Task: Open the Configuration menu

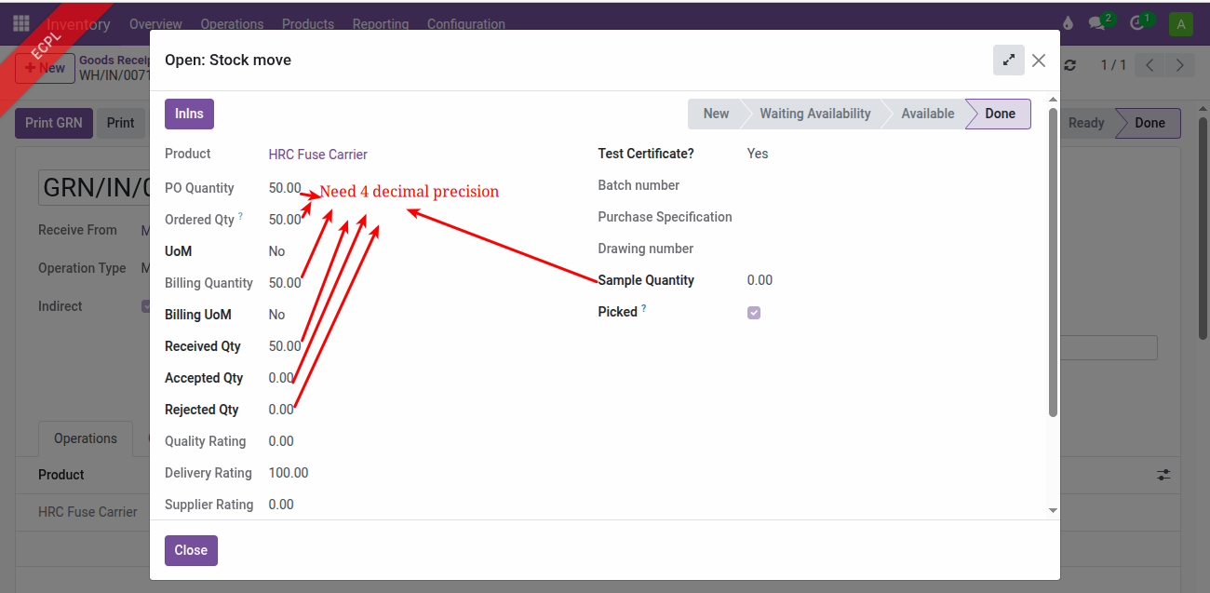Action: (466, 24)
